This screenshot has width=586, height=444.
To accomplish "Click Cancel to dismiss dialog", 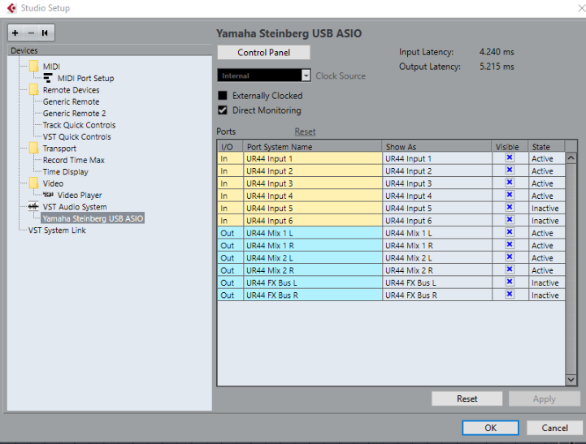I will tap(554, 428).
